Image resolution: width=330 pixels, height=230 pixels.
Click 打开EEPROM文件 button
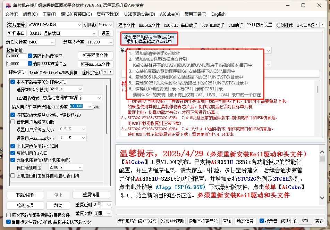point(95,64)
